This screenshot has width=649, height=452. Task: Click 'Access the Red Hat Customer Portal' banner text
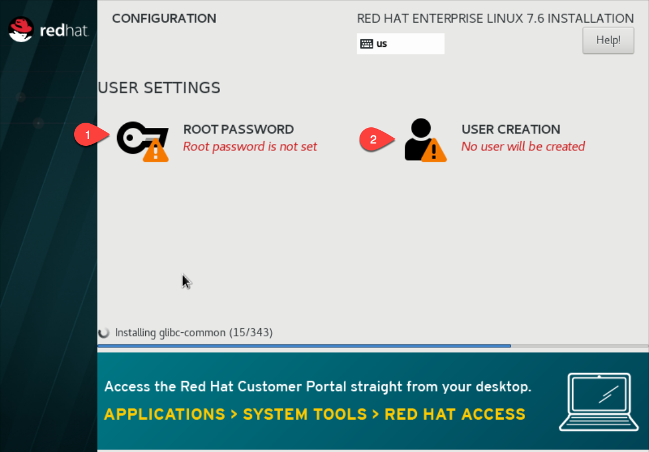pyautogui.click(x=318, y=386)
